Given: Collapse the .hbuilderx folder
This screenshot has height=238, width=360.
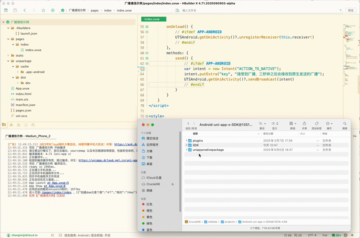Looking at the screenshot, I should [x=8, y=28].
